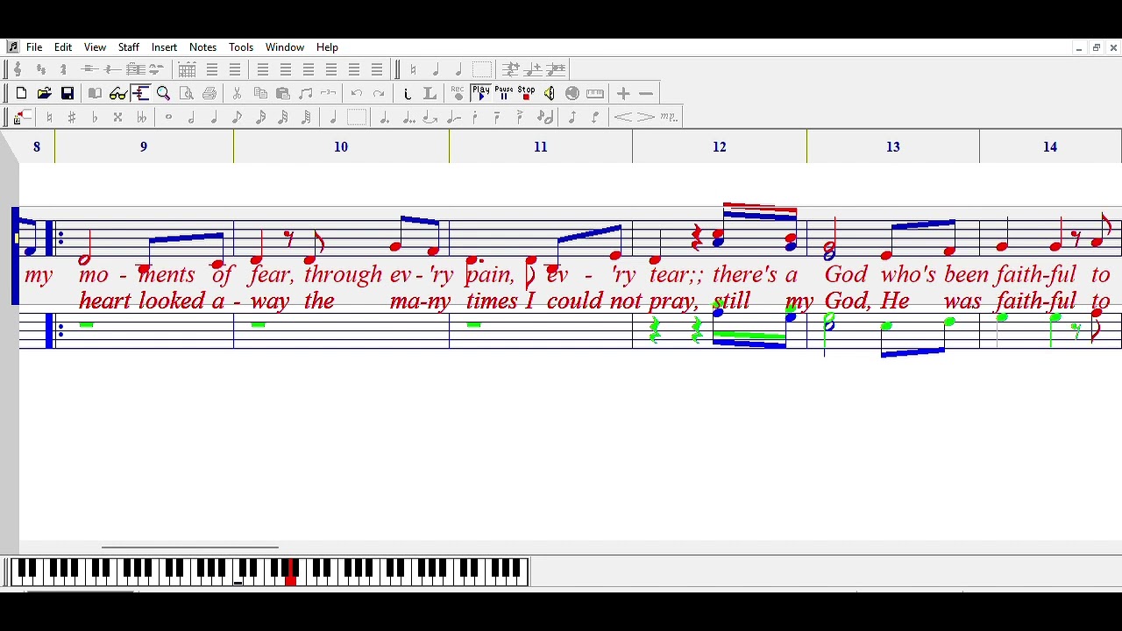Pause the song playback
1122x631 pixels.
[x=504, y=94]
